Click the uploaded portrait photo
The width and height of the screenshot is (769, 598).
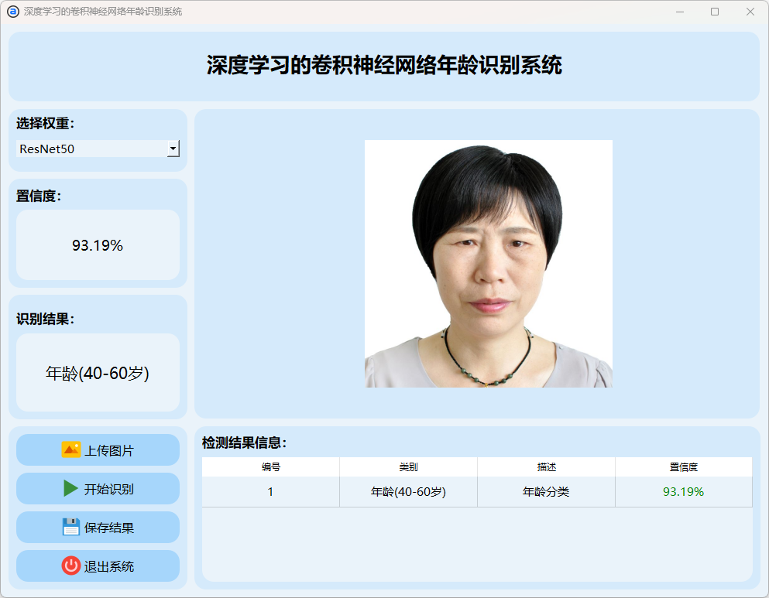[488, 263]
